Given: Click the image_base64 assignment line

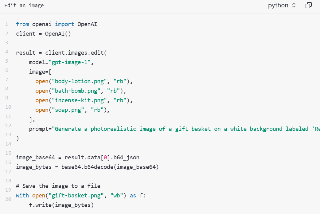Looking at the screenshot, I should coord(78,158).
